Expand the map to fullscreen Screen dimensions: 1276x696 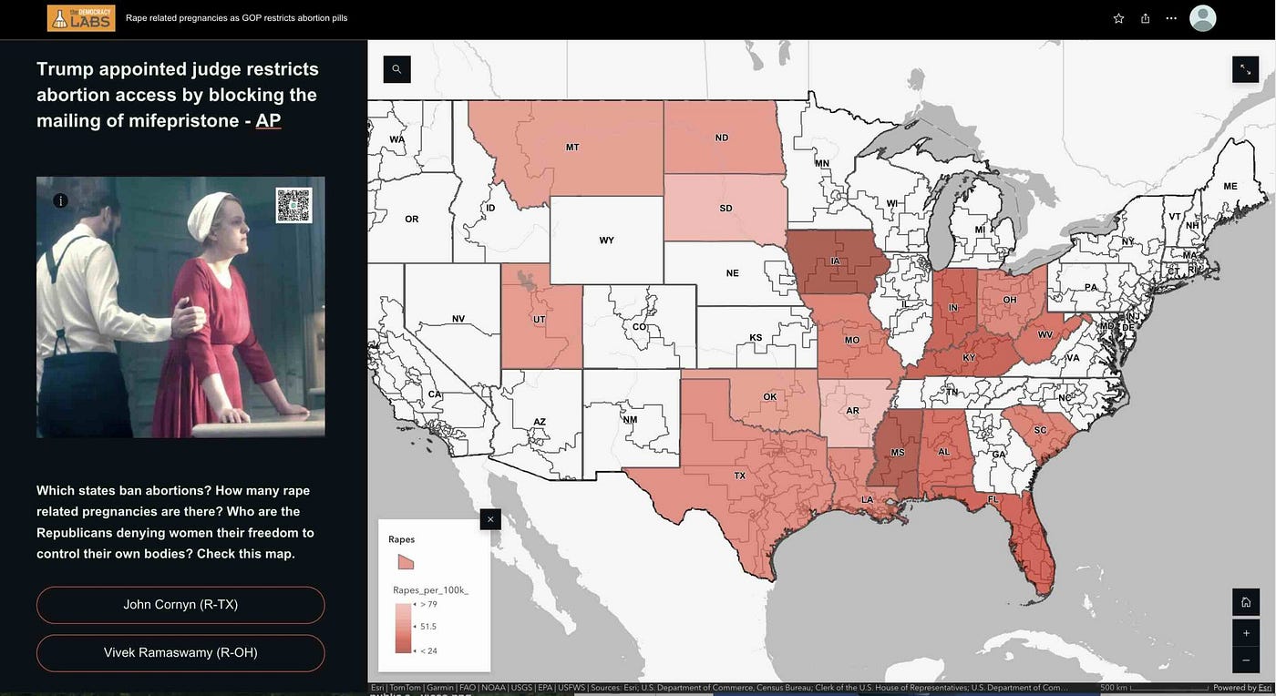pos(1245,70)
